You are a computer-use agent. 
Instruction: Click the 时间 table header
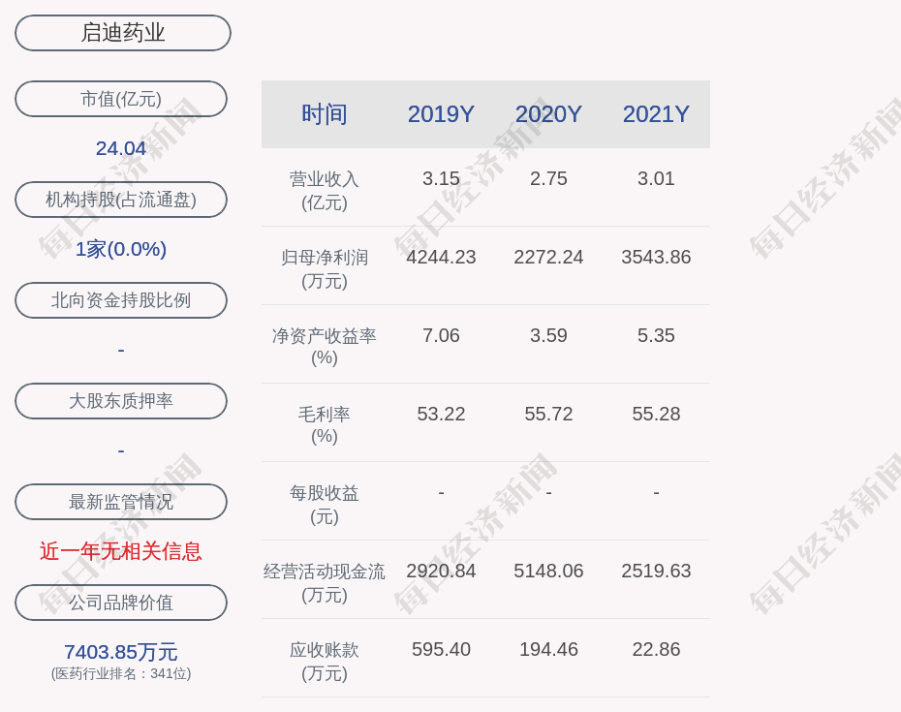tap(325, 114)
